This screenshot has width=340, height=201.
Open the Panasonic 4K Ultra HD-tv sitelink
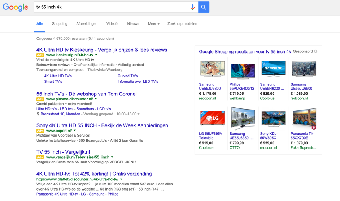(x=57, y=194)
